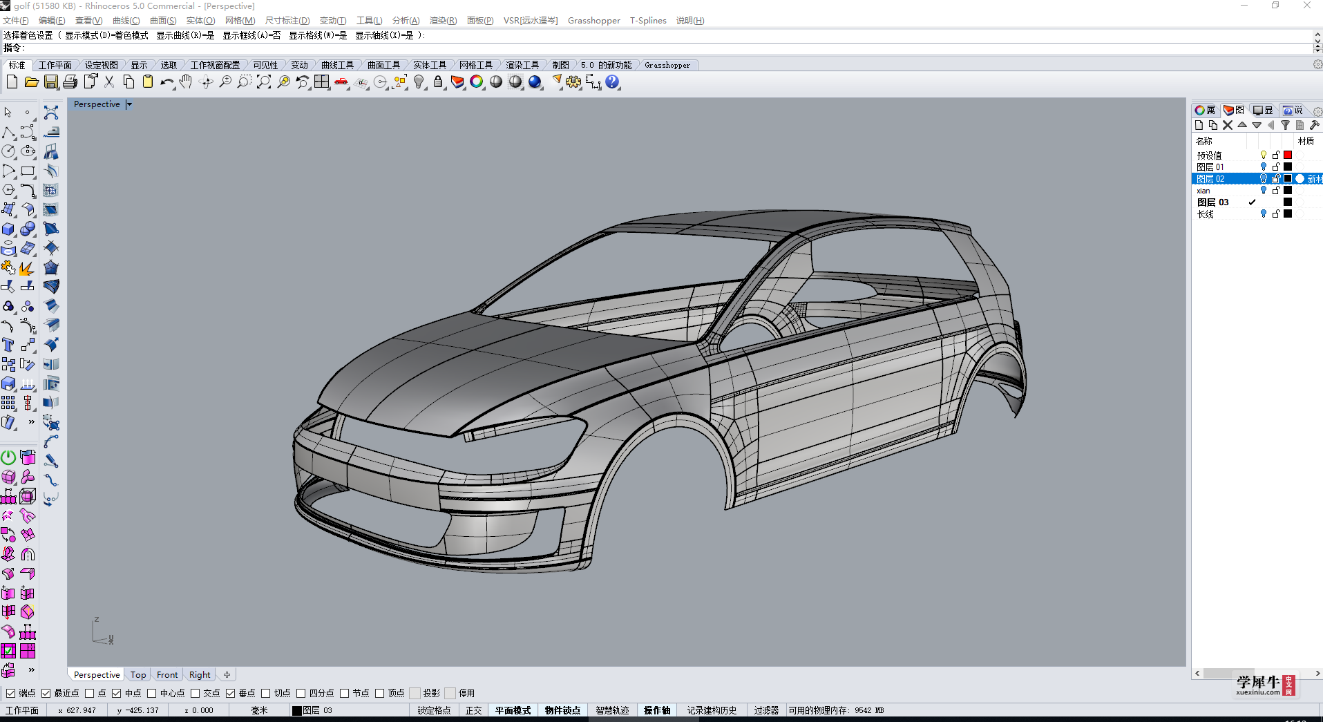Switch to the 工作平面 toolbar tab
Image resolution: width=1323 pixels, height=722 pixels.
point(55,65)
